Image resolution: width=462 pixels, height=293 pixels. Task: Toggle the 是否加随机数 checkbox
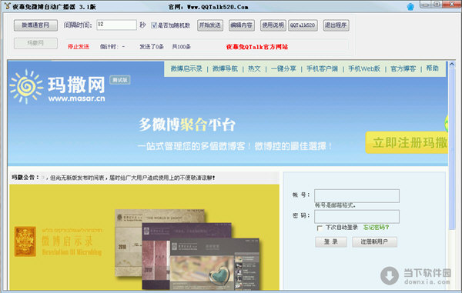pyautogui.click(x=154, y=25)
